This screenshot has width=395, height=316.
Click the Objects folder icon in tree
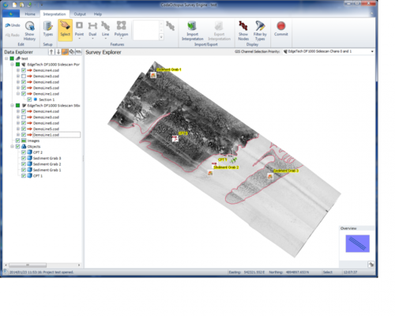[x=24, y=146]
